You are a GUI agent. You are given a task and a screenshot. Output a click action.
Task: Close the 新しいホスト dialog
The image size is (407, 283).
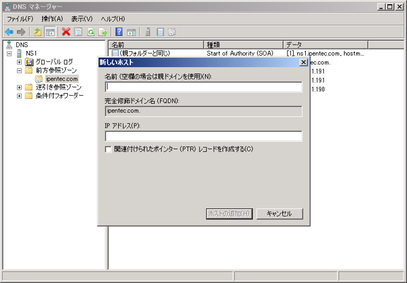303,62
